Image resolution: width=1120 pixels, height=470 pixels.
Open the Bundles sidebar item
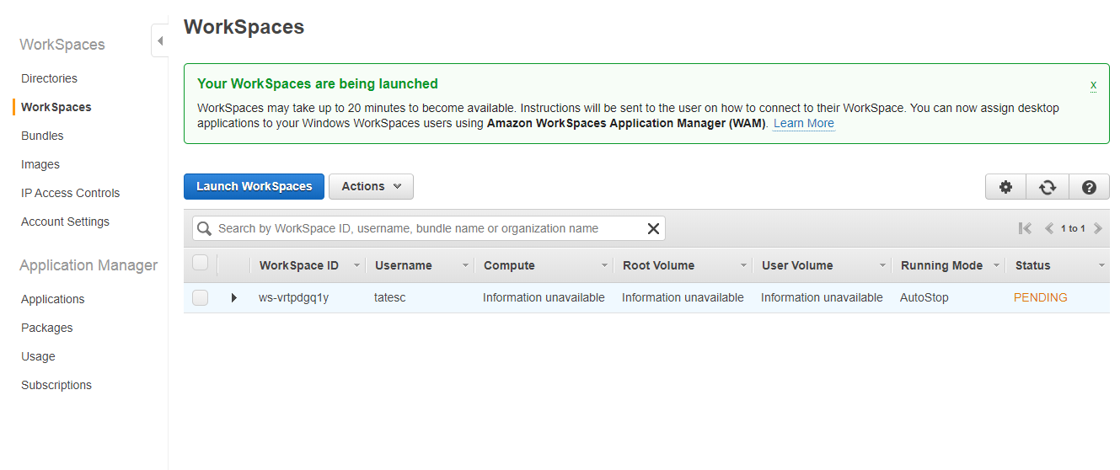point(42,136)
